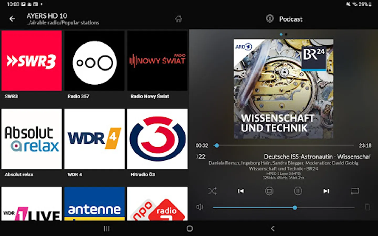Skip to previous track

coord(240,191)
